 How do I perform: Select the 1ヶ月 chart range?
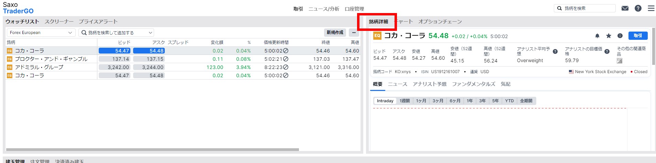point(421,101)
